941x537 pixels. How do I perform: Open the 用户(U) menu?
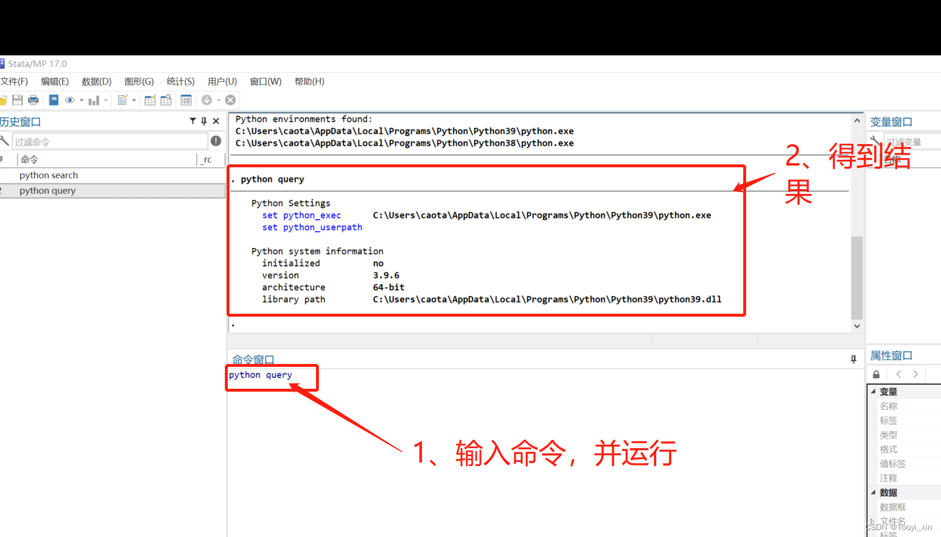[x=222, y=81]
